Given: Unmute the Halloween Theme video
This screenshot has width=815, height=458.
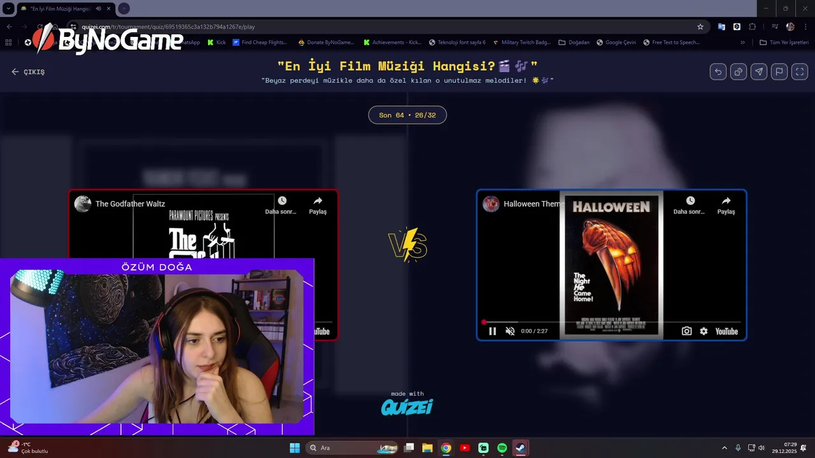Looking at the screenshot, I should [510, 331].
